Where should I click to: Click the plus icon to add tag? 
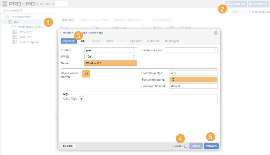click(81, 99)
